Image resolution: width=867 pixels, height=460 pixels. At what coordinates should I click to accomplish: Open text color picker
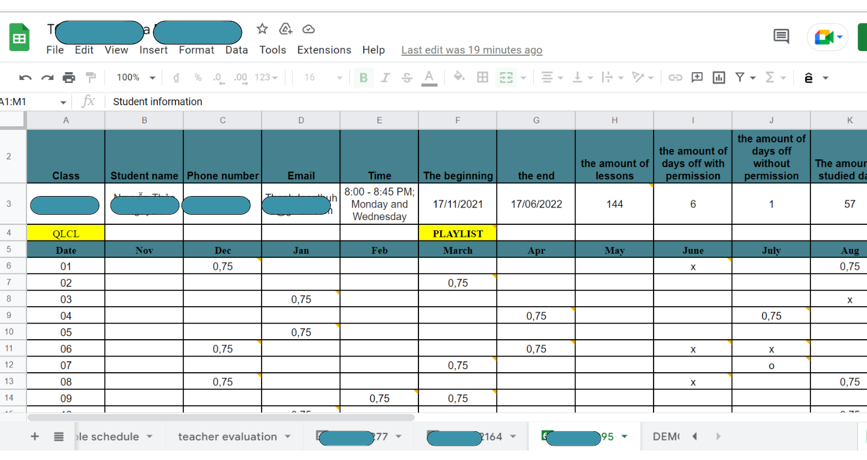[429, 78]
